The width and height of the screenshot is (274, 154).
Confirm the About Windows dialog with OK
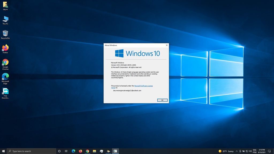[x=162, y=100]
